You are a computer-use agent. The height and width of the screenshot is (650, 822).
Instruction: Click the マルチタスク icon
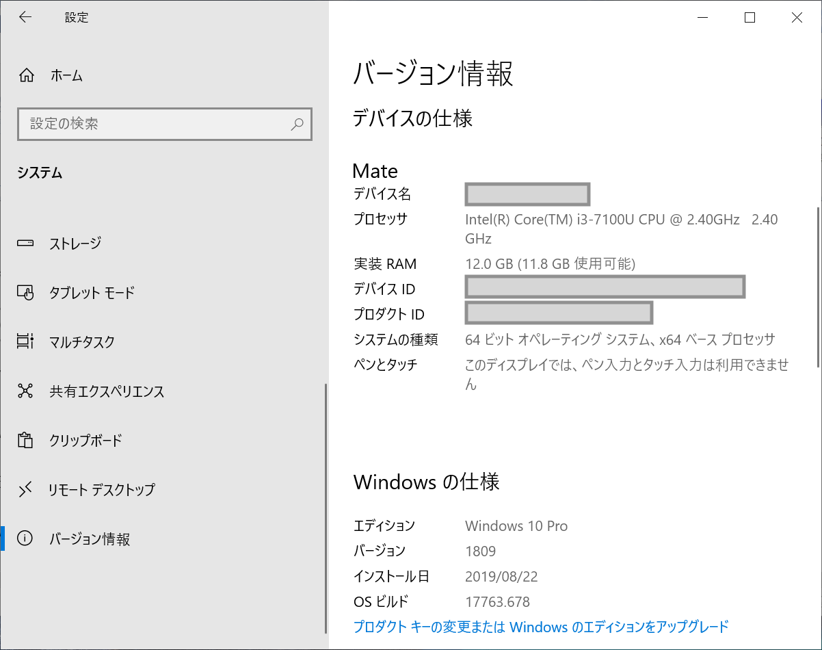(x=25, y=341)
